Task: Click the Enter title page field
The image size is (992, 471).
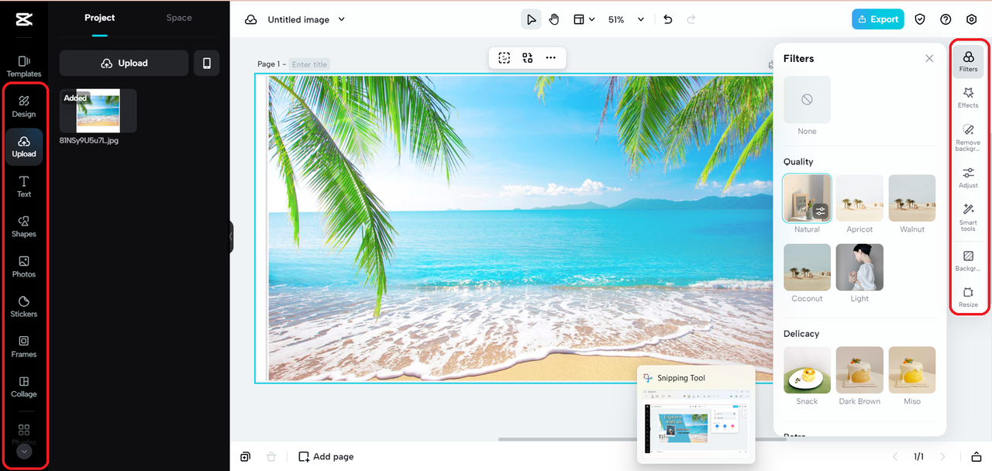Action: tap(309, 64)
